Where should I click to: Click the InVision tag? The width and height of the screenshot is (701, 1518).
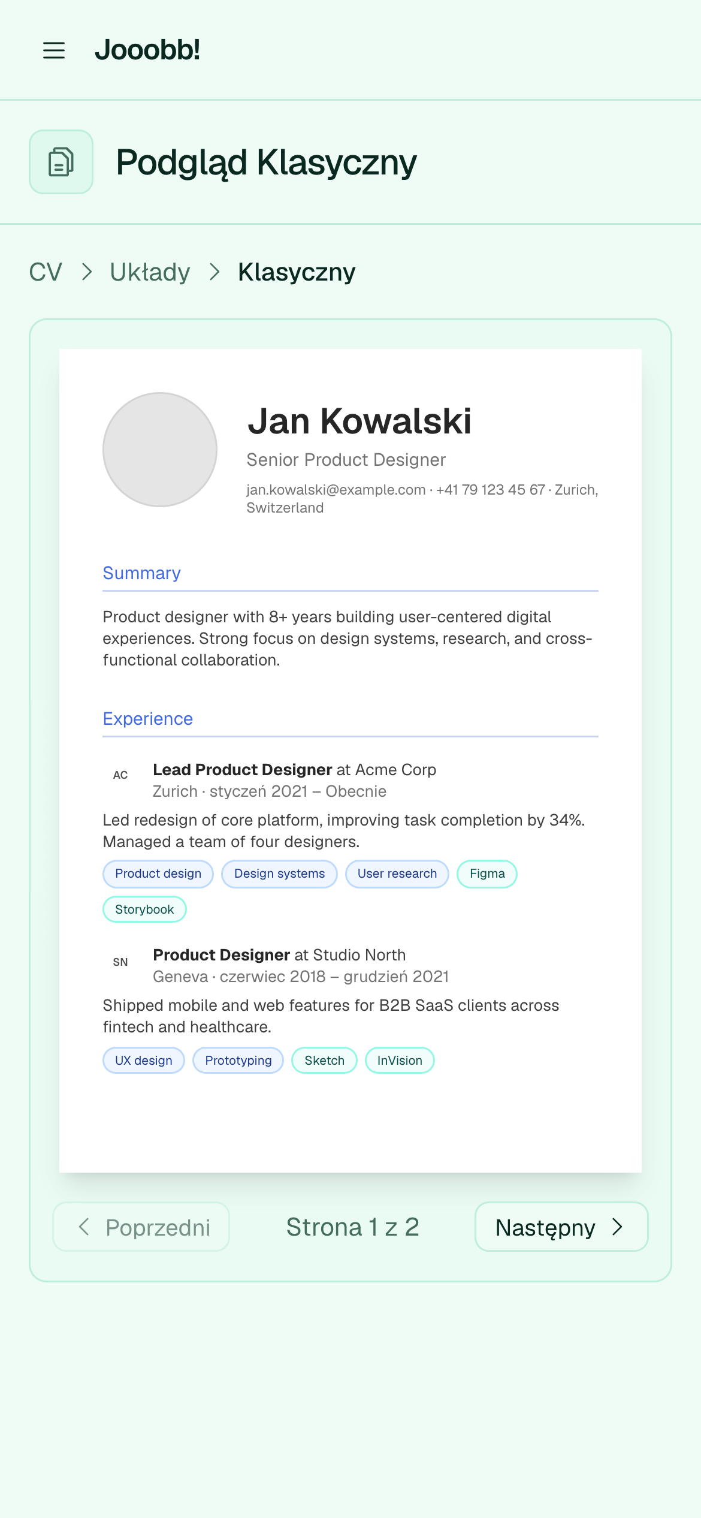tap(400, 1061)
